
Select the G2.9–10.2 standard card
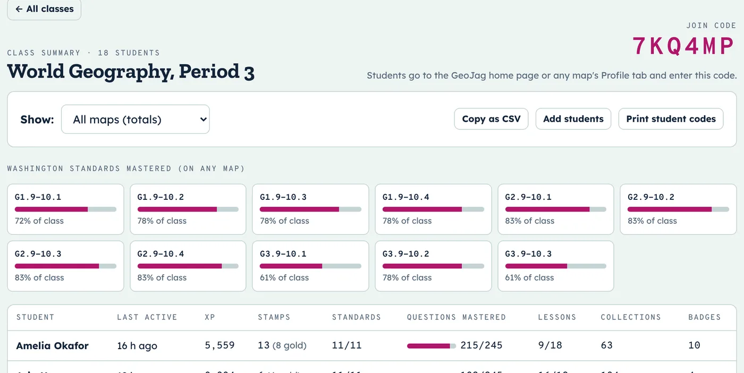pos(678,209)
